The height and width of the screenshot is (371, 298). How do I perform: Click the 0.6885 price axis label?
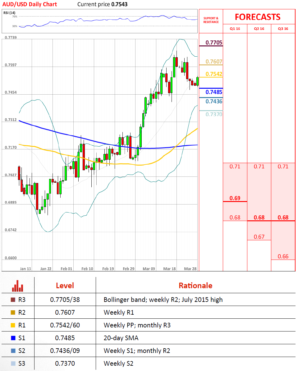coord(11,203)
